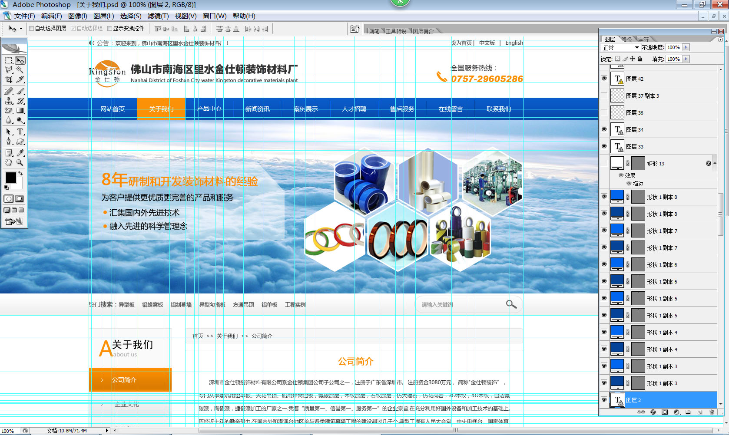This screenshot has height=435, width=729.
Task: Tick the 显示变换控件 checkbox
Action: click(x=110, y=29)
